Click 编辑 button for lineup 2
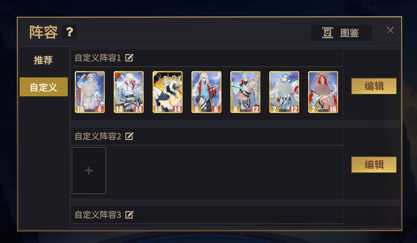Viewport: 417px width, 243px height. tap(374, 164)
